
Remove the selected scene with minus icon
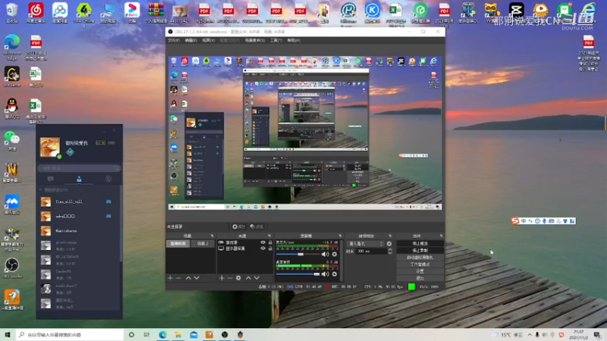tap(178, 278)
